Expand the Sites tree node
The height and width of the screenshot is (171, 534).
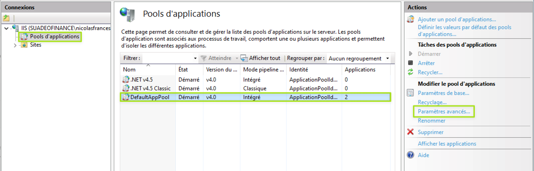pyautogui.click(x=15, y=45)
